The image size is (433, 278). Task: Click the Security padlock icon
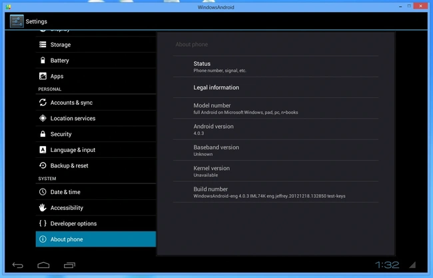(x=43, y=134)
